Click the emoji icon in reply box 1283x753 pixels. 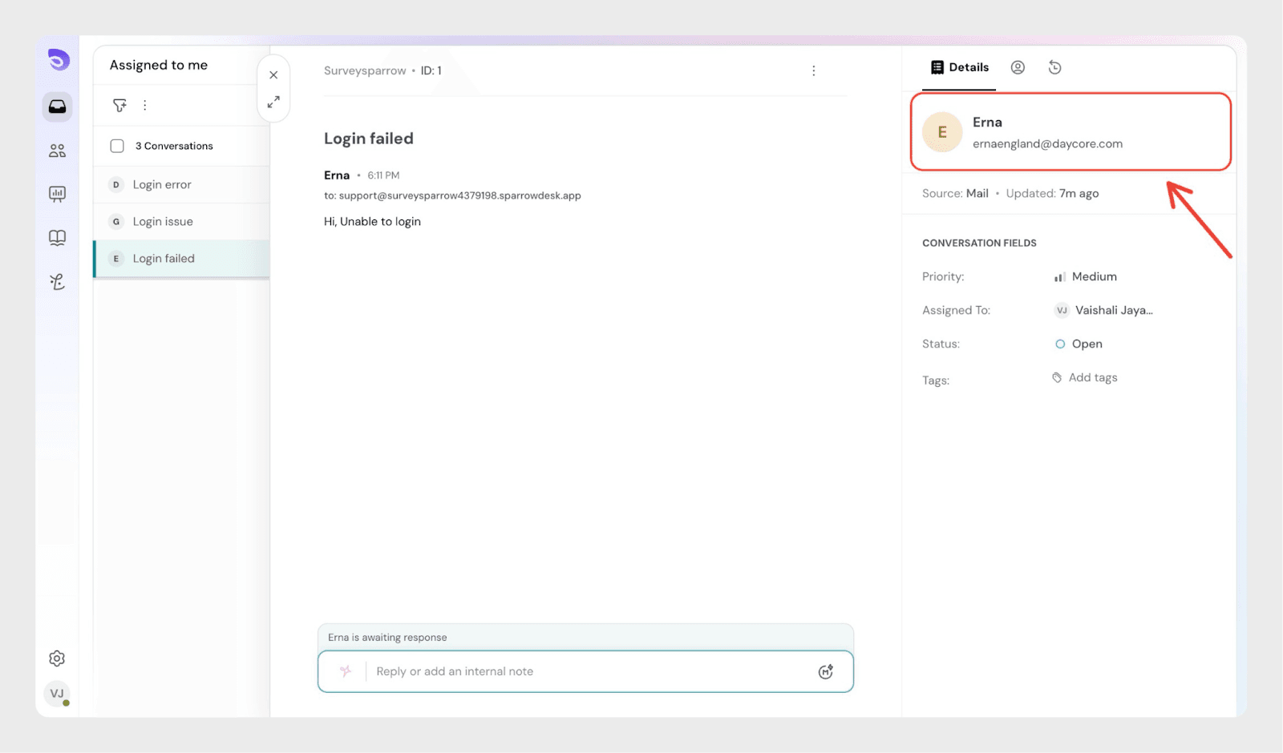tap(825, 671)
